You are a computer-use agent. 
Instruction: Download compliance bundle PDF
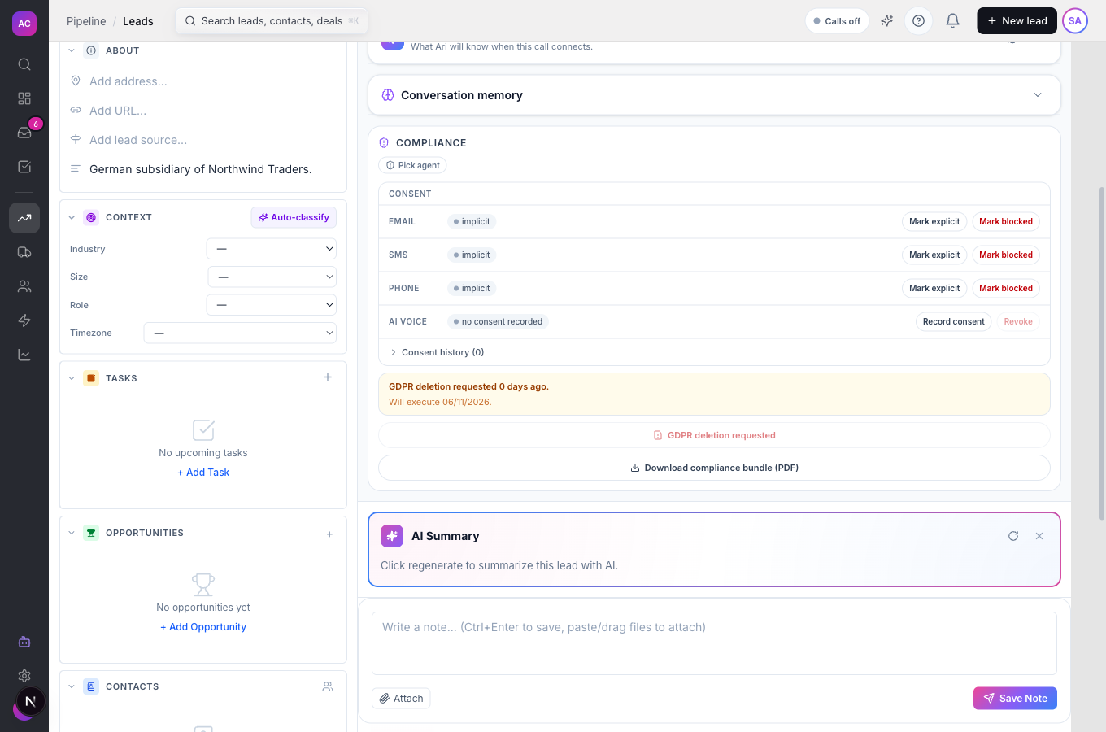point(714,468)
